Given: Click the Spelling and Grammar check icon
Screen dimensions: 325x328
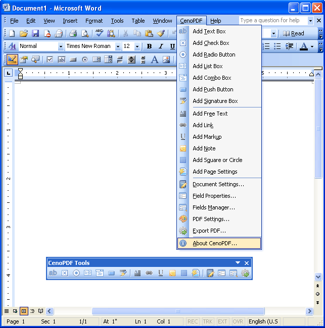Looking at the screenshot, I should coord(100,33).
